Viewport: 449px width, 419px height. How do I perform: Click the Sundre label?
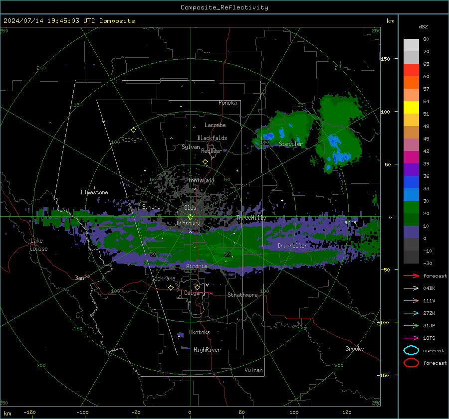coord(151,206)
